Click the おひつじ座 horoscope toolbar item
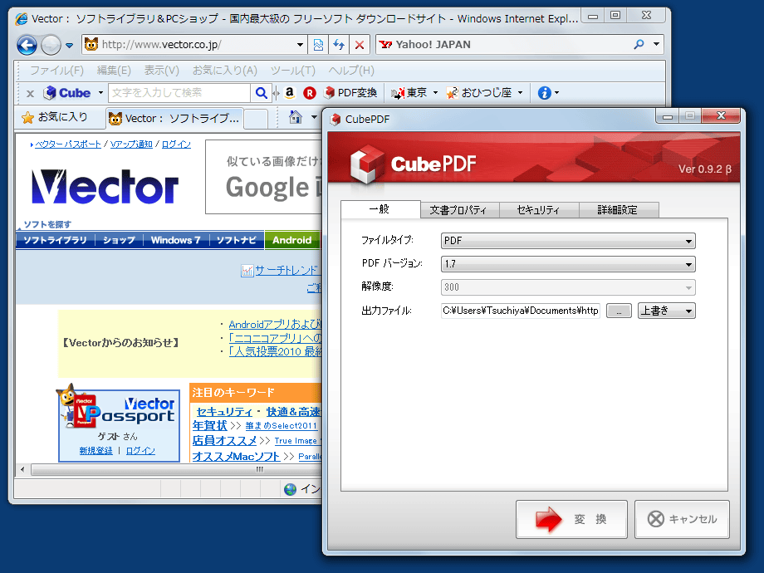This screenshot has height=573, width=764. coord(479,92)
